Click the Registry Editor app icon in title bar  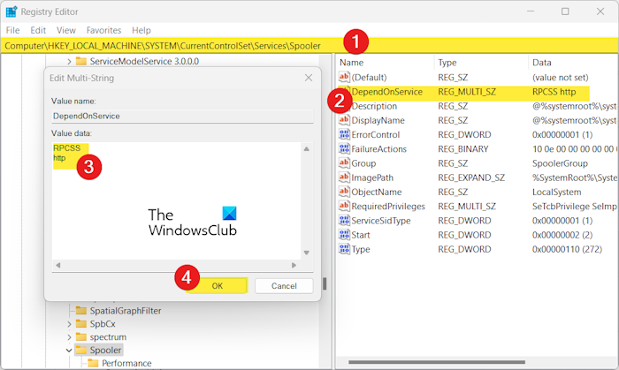pos(11,11)
